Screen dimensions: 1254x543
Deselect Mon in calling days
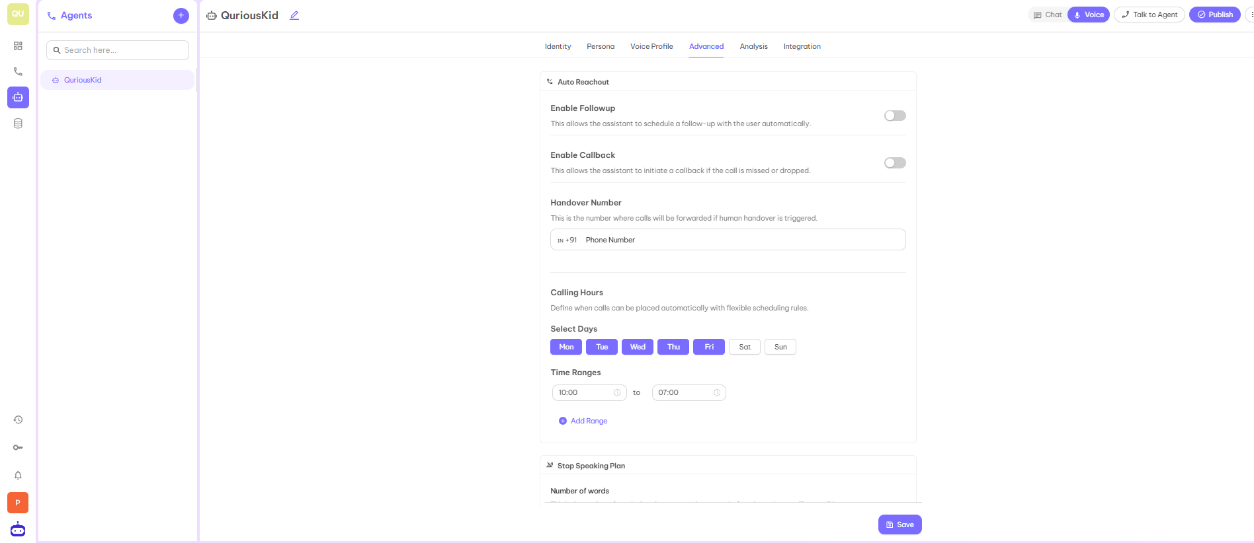(566, 347)
